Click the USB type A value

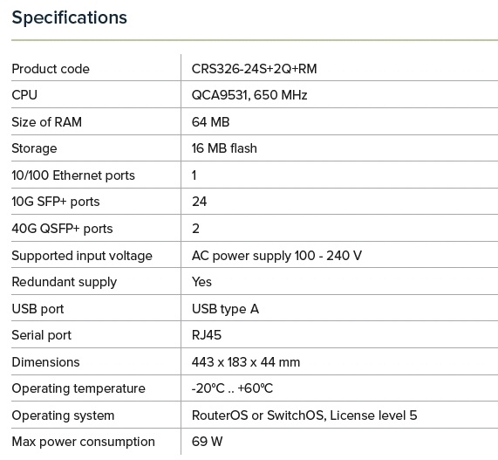(225, 309)
